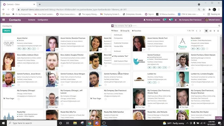Open the Windows notification center
Screen dimensions: 224x126
(x=219, y=123)
